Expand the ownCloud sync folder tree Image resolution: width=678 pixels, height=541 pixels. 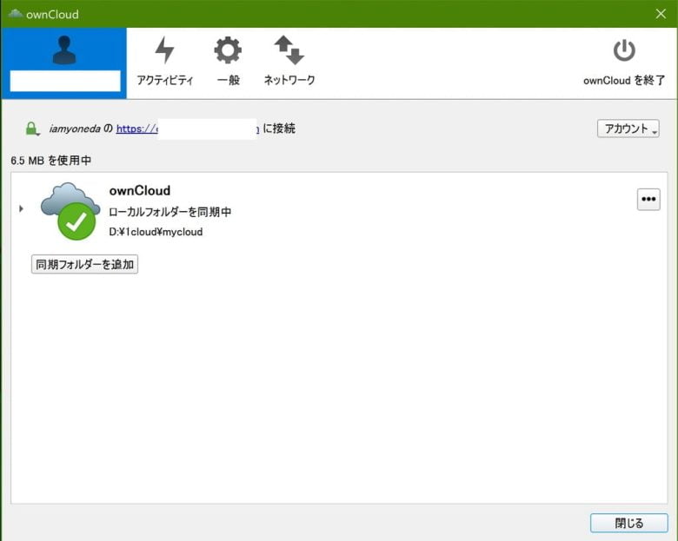[21, 208]
